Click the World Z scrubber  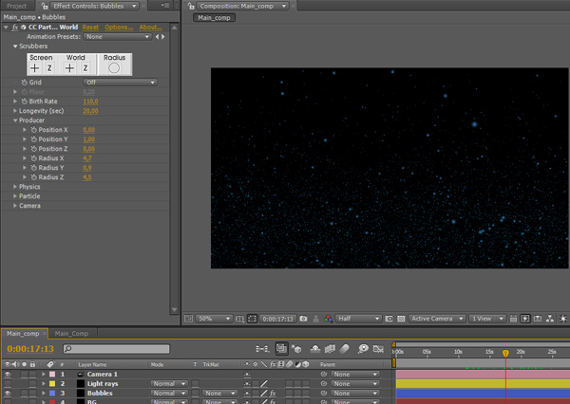coord(85,68)
